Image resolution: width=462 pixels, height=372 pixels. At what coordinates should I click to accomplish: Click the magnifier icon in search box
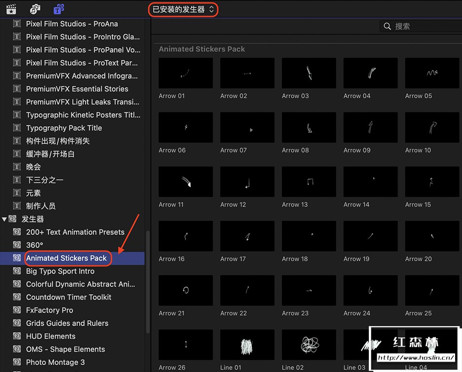(387, 26)
